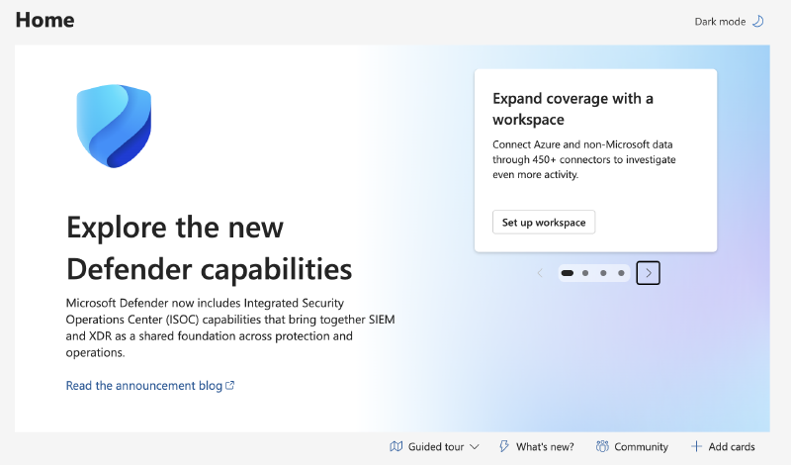
Task: Select second carousel page dot
Action: click(585, 273)
